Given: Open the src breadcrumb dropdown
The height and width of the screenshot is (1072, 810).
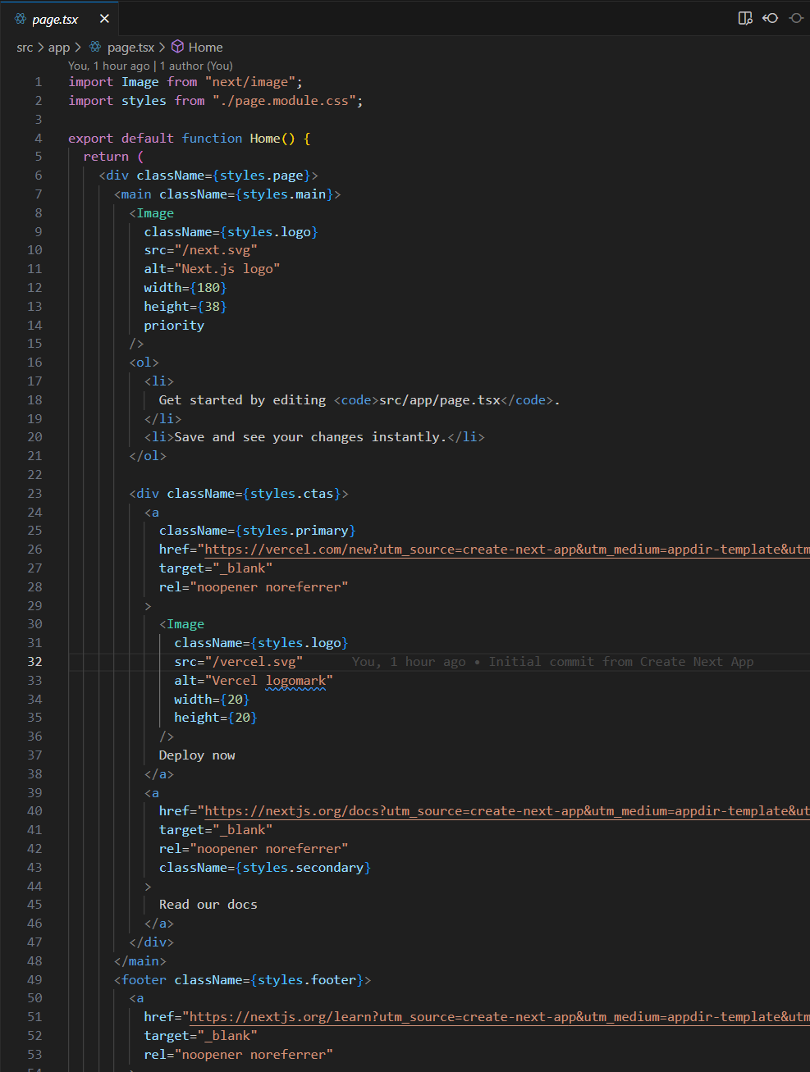Looking at the screenshot, I should point(25,47).
